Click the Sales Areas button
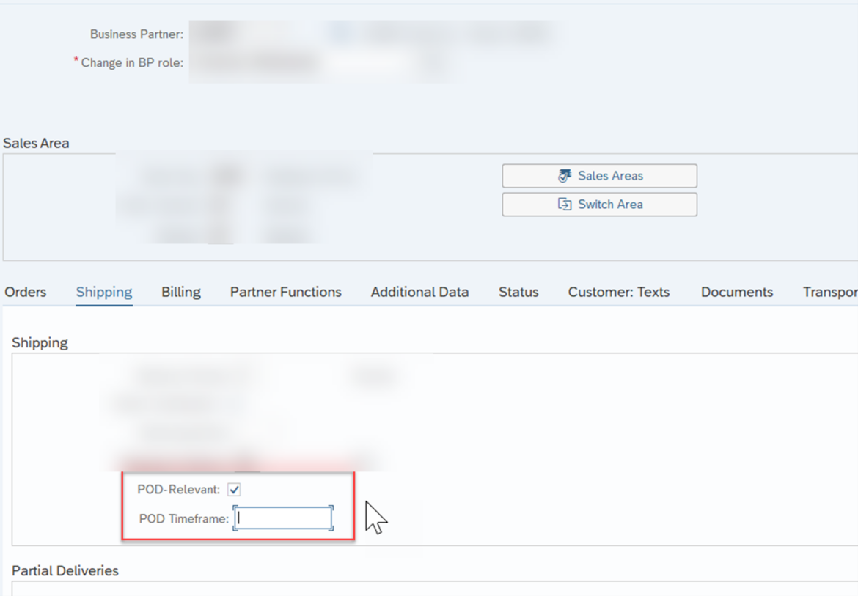 [599, 176]
